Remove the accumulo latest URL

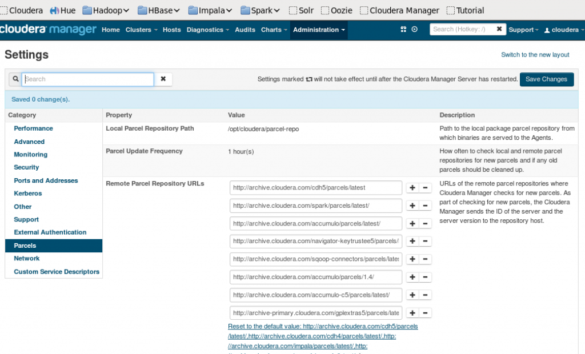pyautogui.click(x=425, y=223)
